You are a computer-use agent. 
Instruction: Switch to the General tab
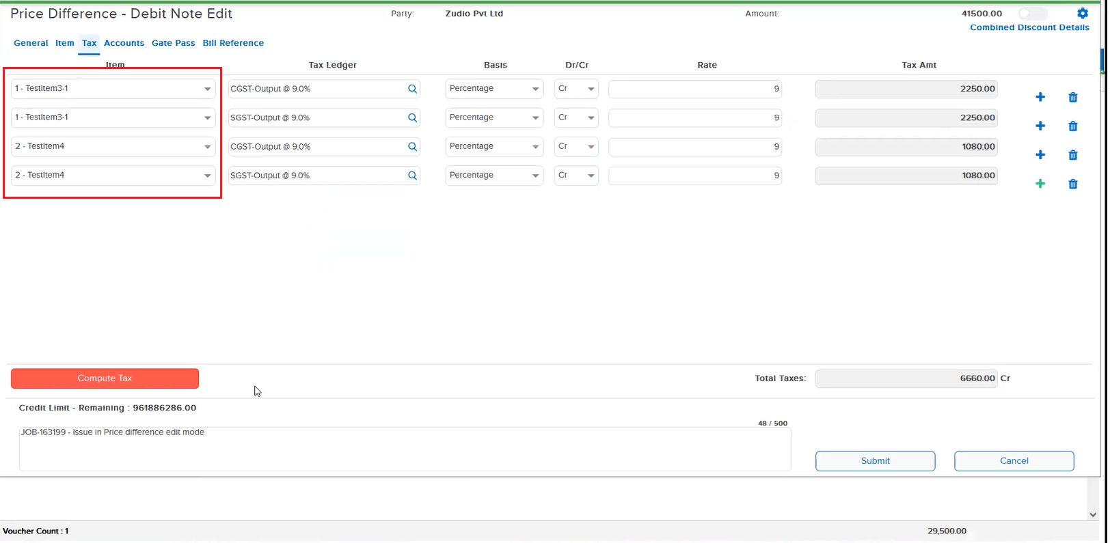coord(31,43)
